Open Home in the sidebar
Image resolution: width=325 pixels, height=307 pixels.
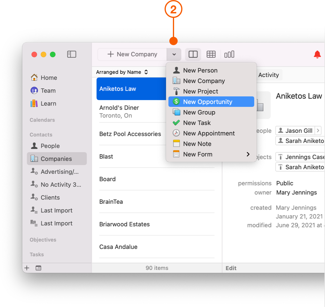tap(56, 78)
